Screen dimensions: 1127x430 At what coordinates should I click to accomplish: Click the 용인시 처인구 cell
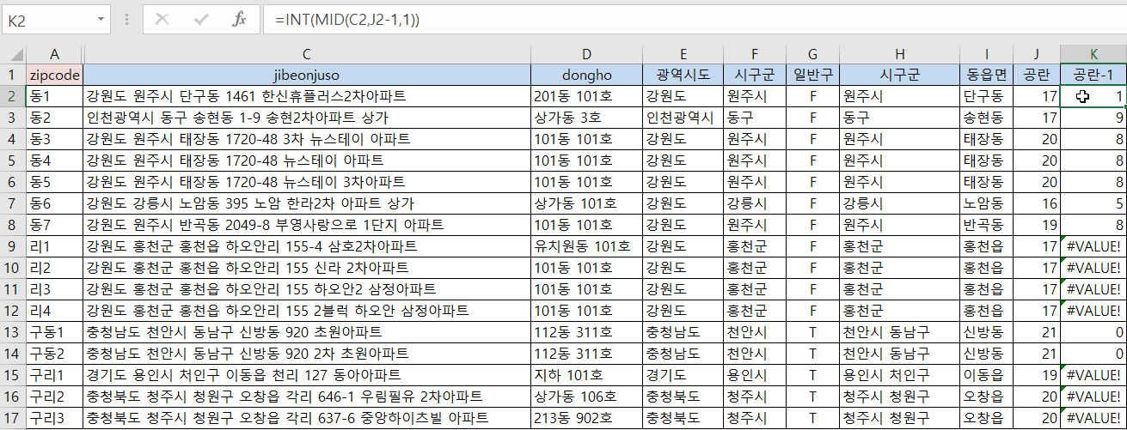click(900, 375)
